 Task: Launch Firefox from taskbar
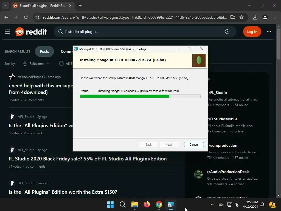147,204
